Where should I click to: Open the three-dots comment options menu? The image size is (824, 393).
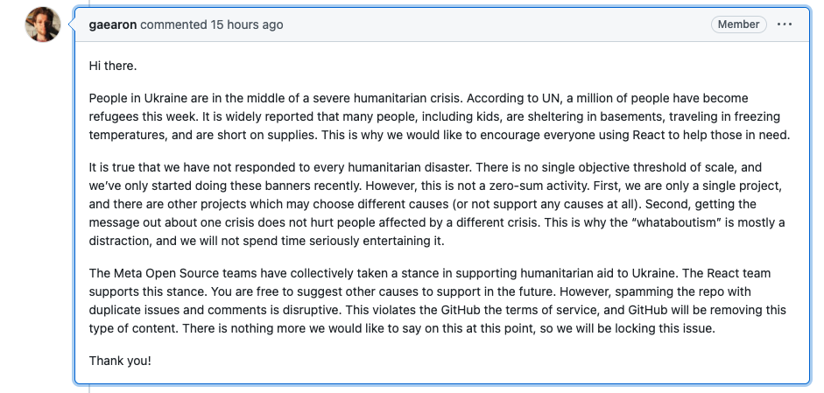coord(784,25)
